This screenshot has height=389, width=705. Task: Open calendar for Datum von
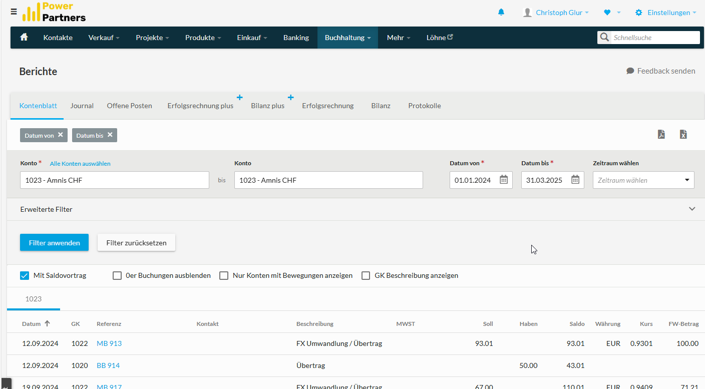click(x=504, y=180)
